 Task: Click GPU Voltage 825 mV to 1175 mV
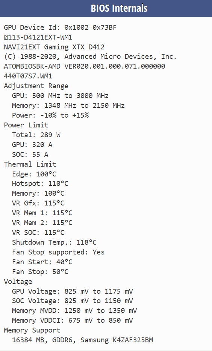pos(72,291)
